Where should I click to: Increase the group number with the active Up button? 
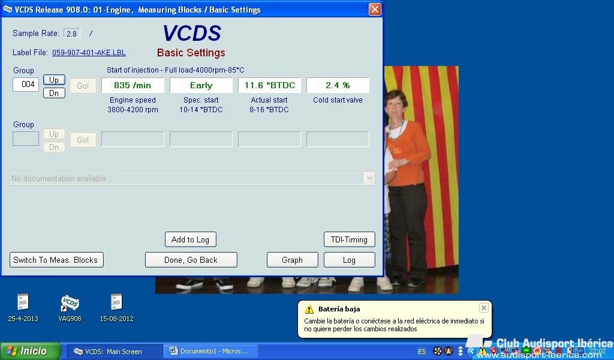pyautogui.click(x=54, y=80)
